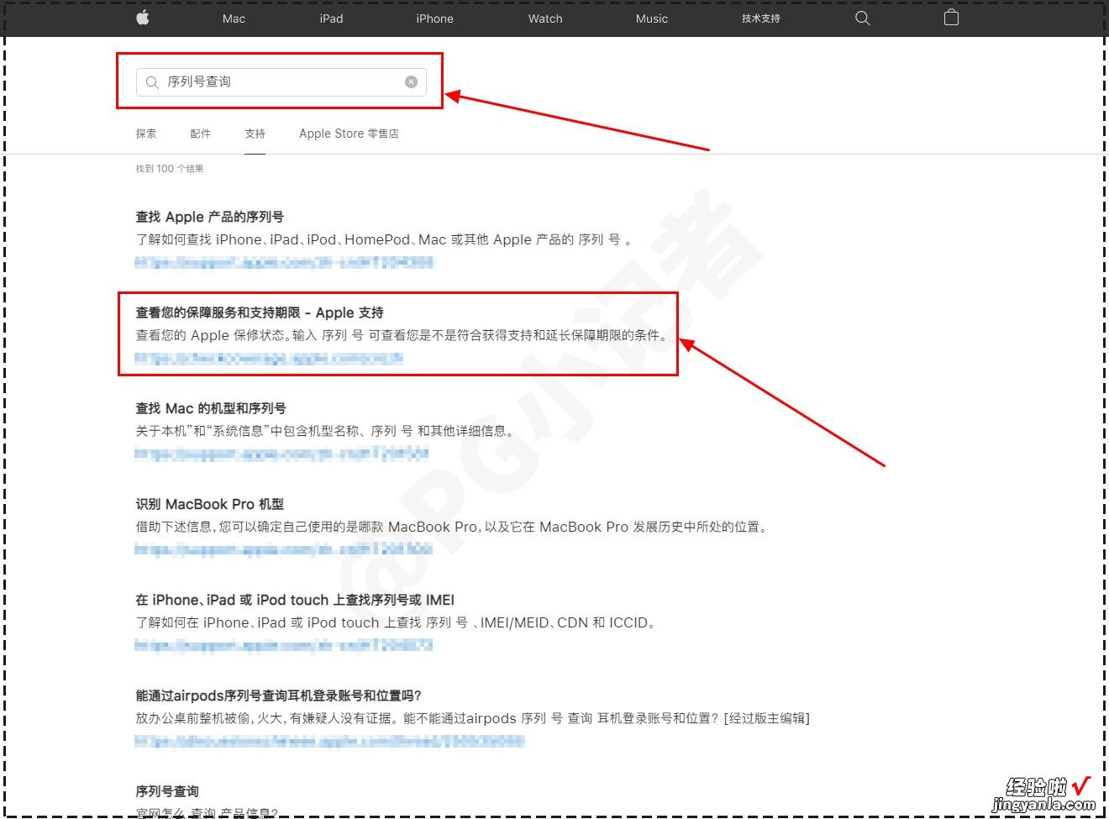Open the Mac menu
Image resolution: width=1109 pixels, height=819 pixels.
234,18
